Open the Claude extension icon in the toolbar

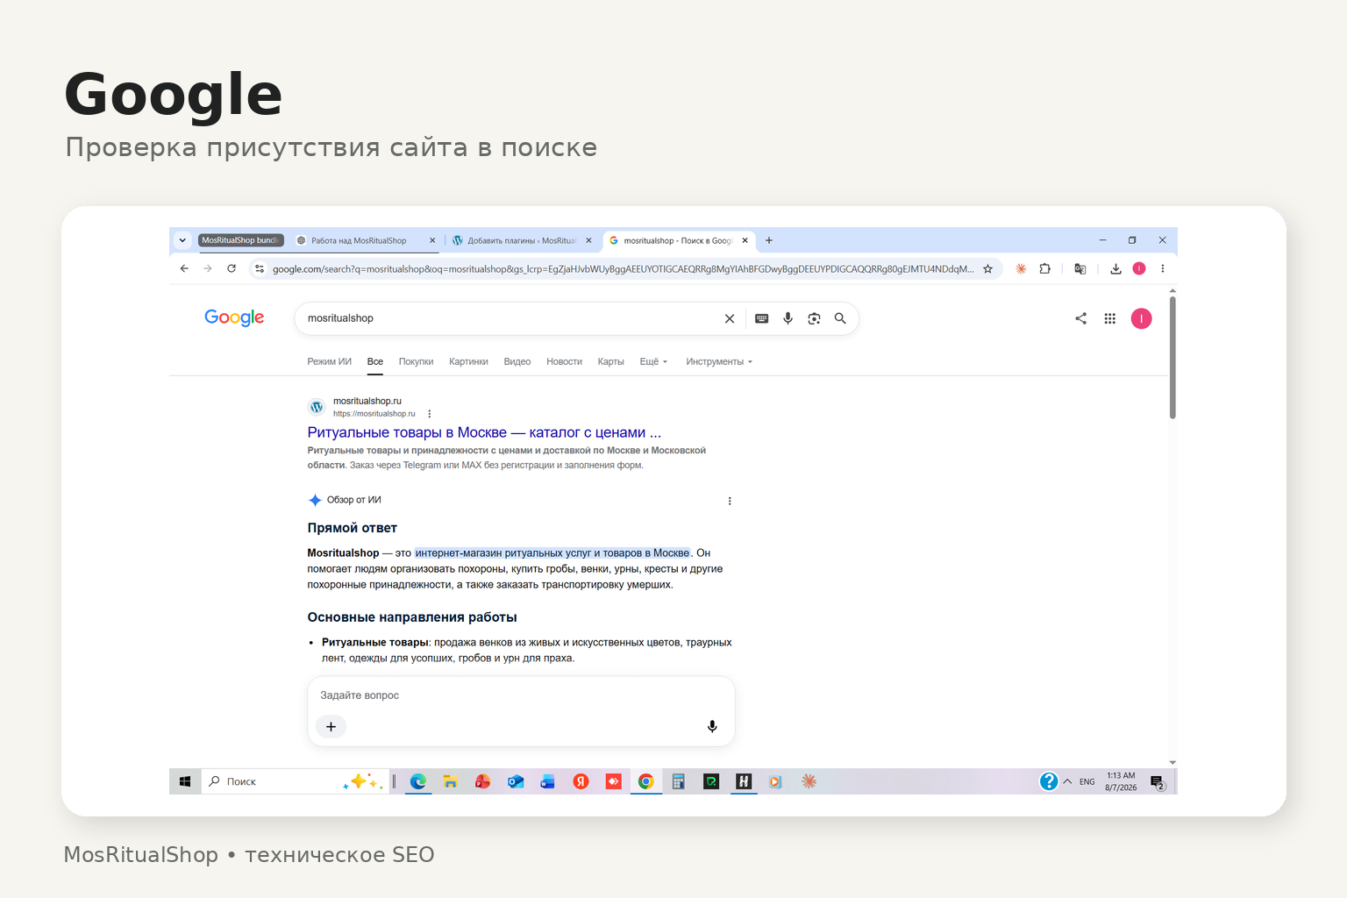[1021, 269]
